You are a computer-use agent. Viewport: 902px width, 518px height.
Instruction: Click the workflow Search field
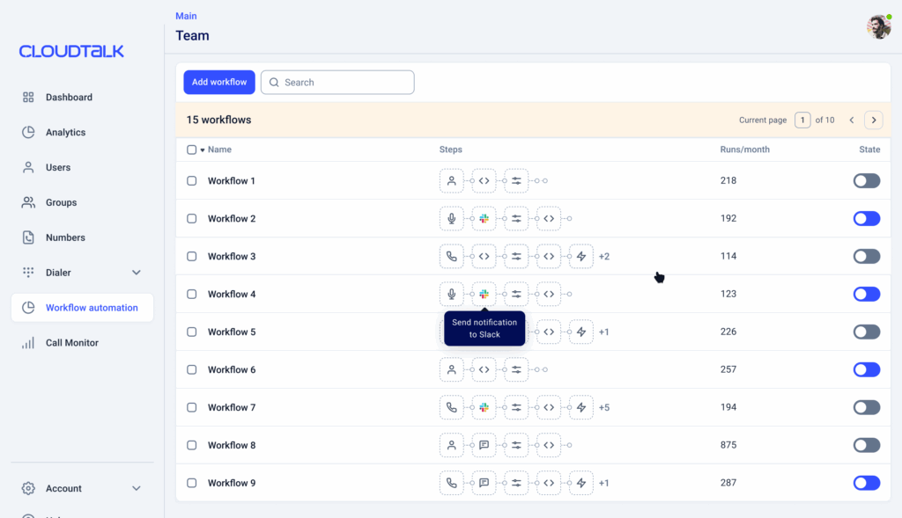(337, 83)
